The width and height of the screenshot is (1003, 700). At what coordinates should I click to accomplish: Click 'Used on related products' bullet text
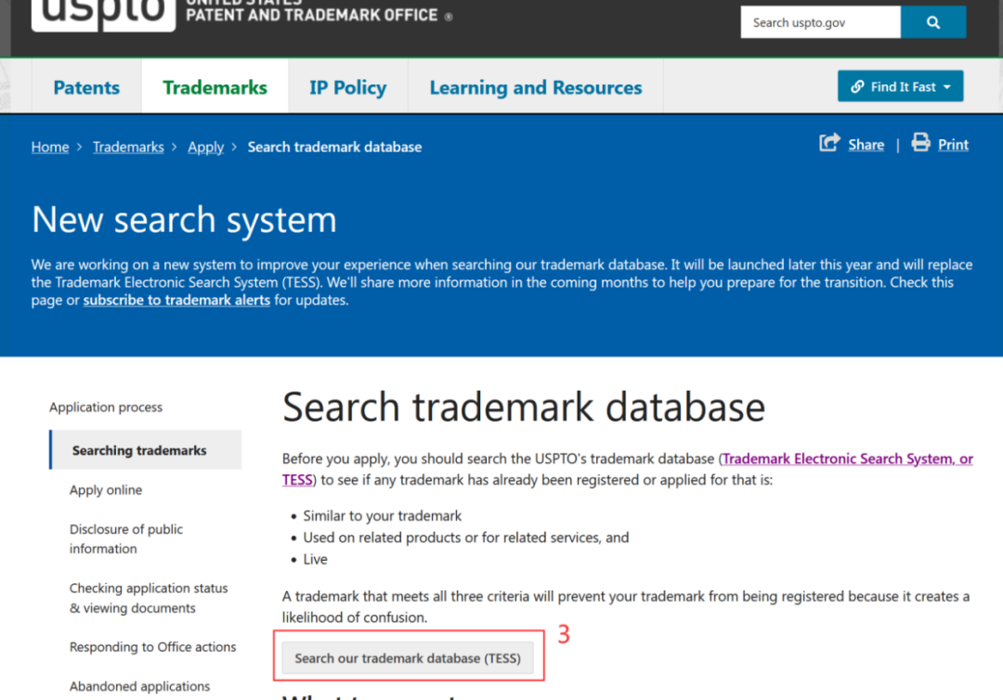click(465, 538)
